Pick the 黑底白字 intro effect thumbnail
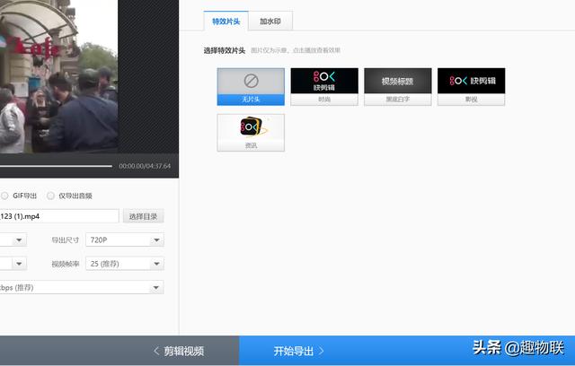The width and height of the screenshot is (575, 366). (398, 86)
